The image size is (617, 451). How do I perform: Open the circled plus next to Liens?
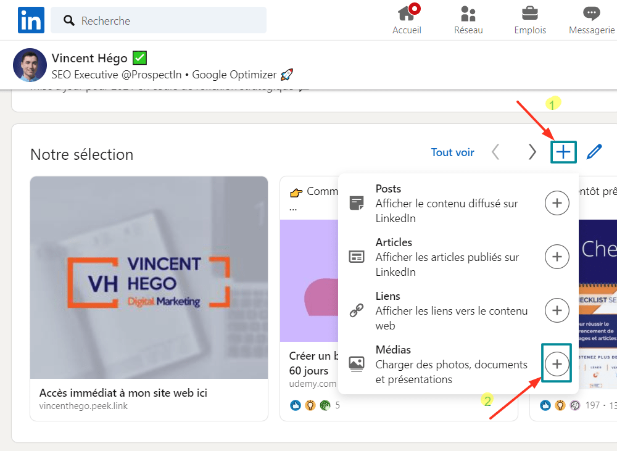point(557,310)
